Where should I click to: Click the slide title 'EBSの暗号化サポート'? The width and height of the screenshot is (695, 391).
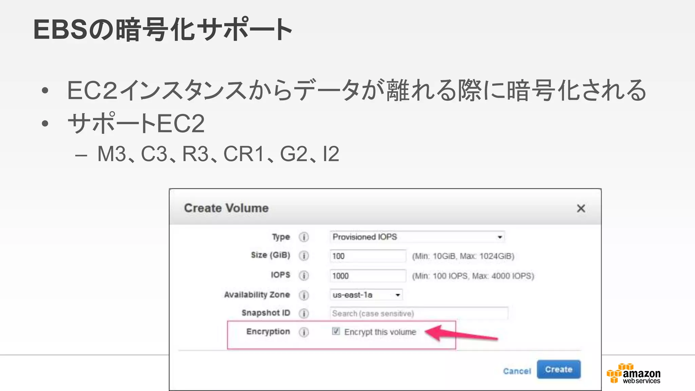pyautogui.click(x=163, y=30)
